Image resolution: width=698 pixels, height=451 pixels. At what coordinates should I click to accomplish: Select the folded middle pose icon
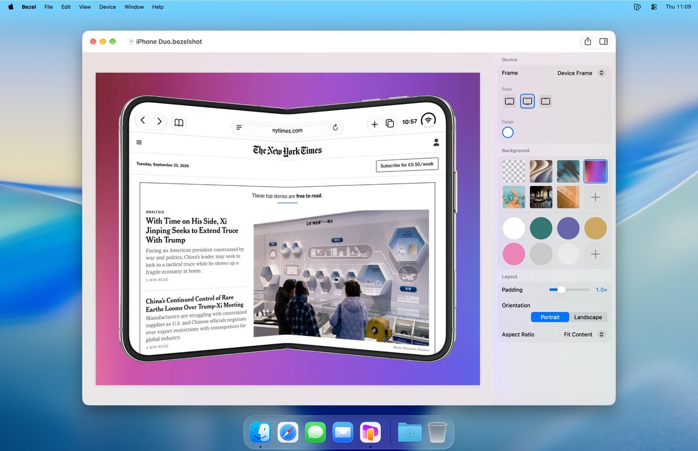528,101
